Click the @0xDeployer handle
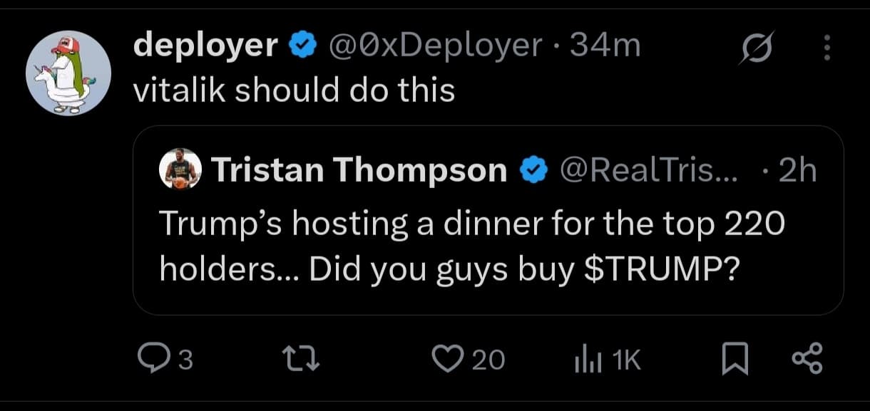Screen dimensions: 870x411 434,46
